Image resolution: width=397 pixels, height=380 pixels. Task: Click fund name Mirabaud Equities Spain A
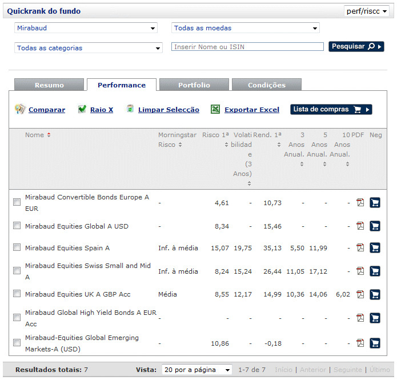point(67,248)
